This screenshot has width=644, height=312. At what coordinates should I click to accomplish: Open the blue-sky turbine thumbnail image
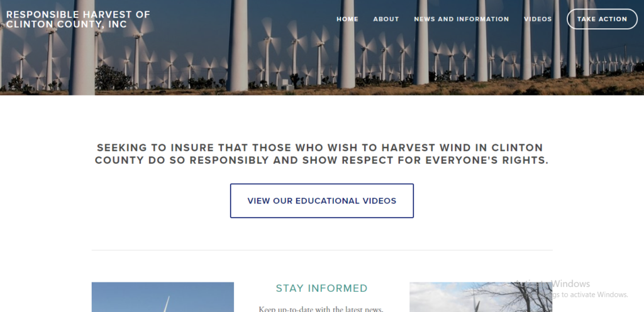click(x=163, y=297)
